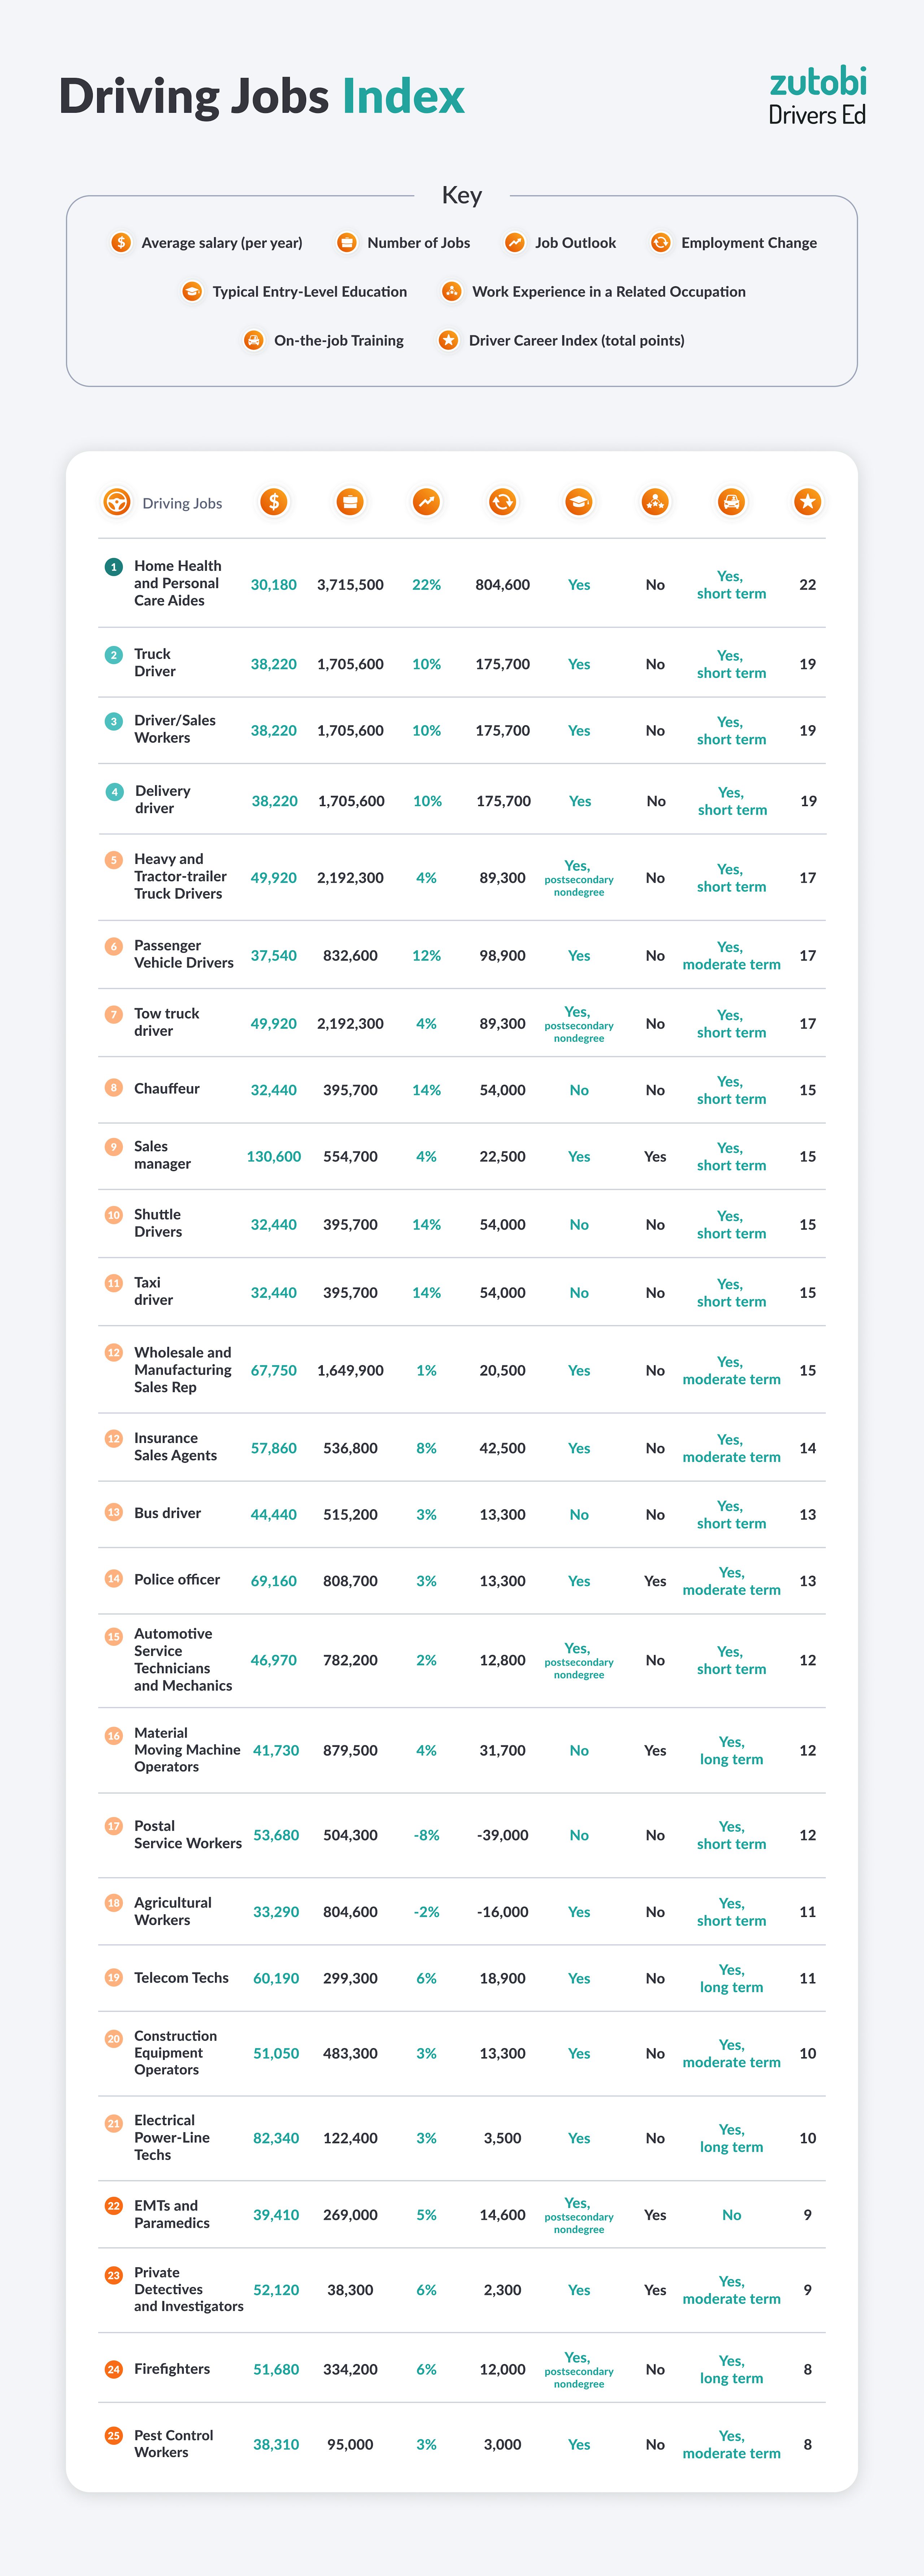Click the zutobi Drivers Ed logo

[817, 96]
